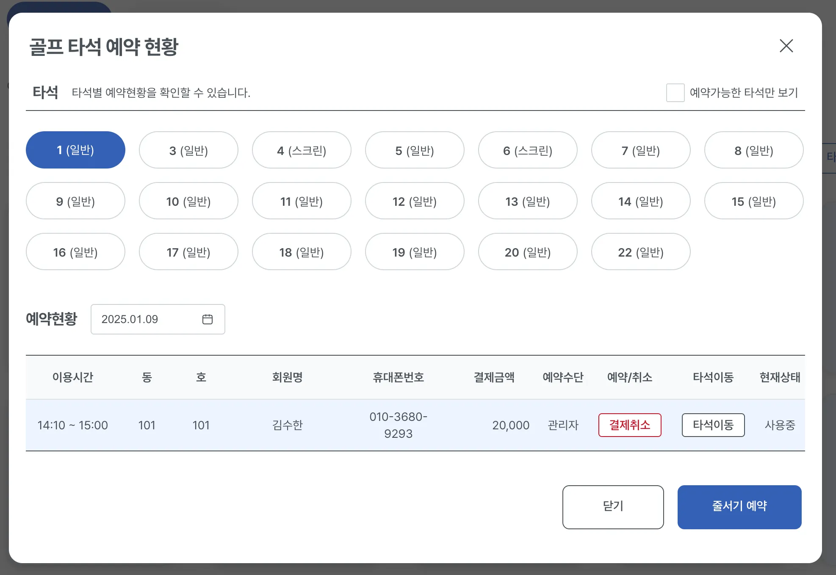The height and width of the screenshot is (575, 836).
Task: Click the calendar icon in date field
Action: pyautogui.click(x=207, y=319)
